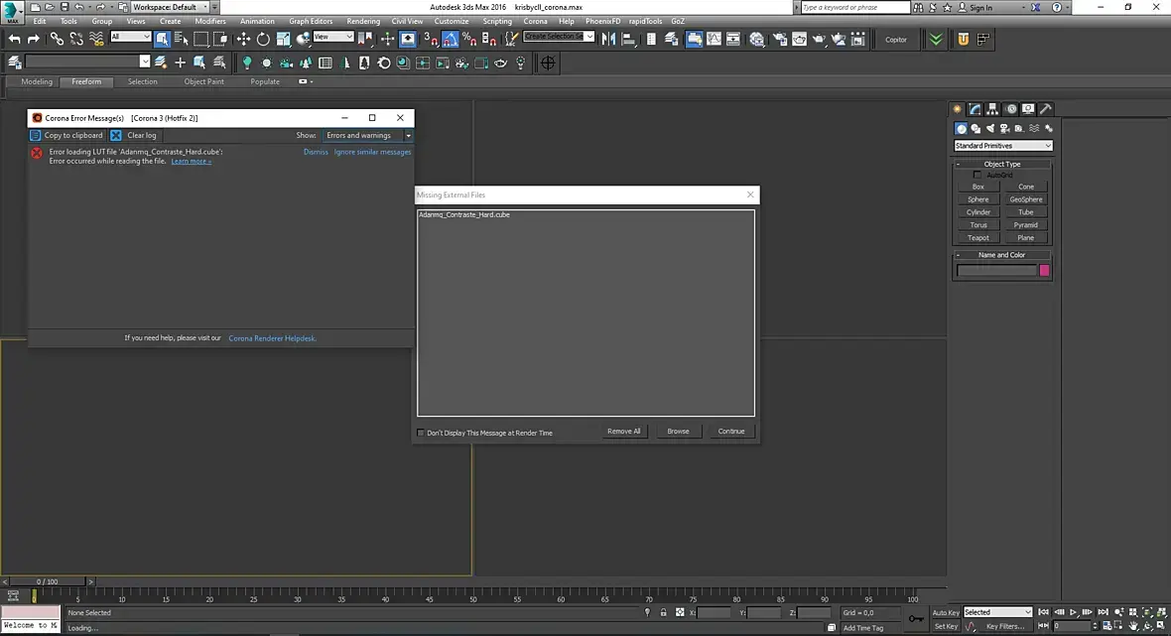Screen dimensions: 1171x636
Task: Switch to the Object Paint tab
Action: (203, 81)
